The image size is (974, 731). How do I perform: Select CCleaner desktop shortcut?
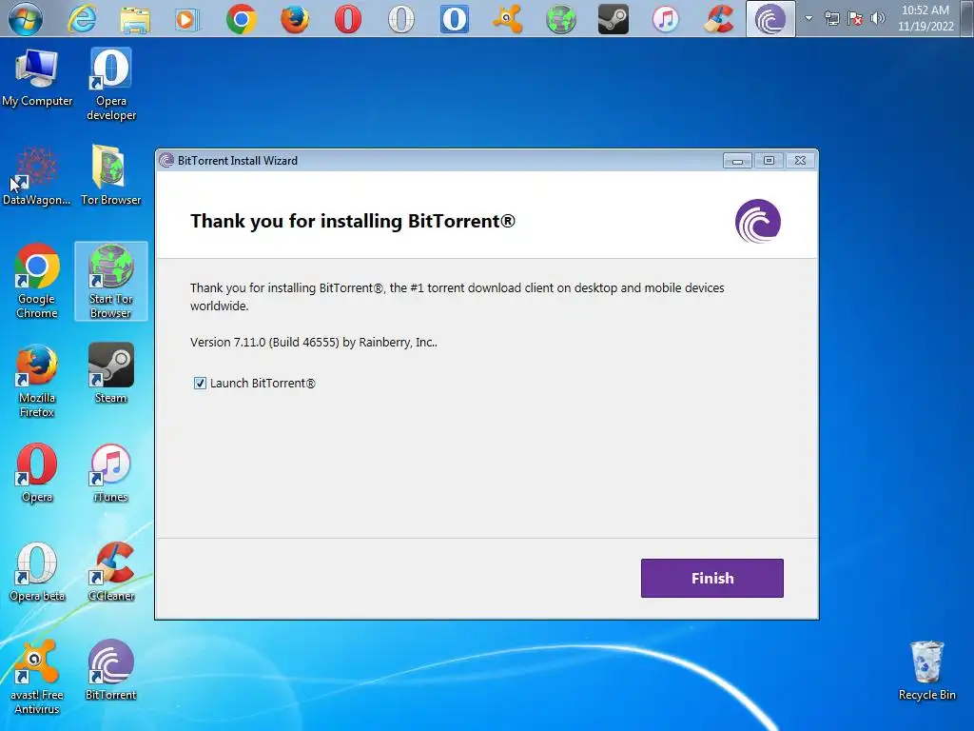(x=111, y=572)
